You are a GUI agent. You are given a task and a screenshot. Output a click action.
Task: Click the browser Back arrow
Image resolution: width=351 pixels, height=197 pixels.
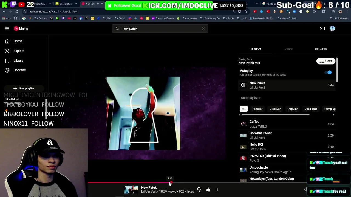tap(4, 11)
